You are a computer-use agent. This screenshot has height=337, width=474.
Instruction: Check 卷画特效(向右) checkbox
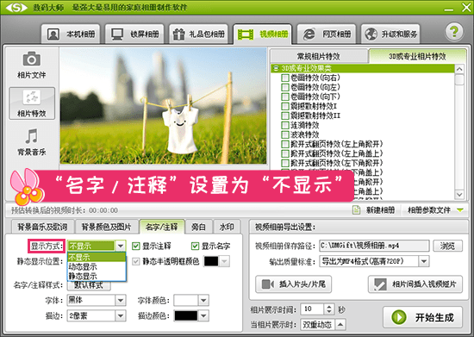click(285, 78)
